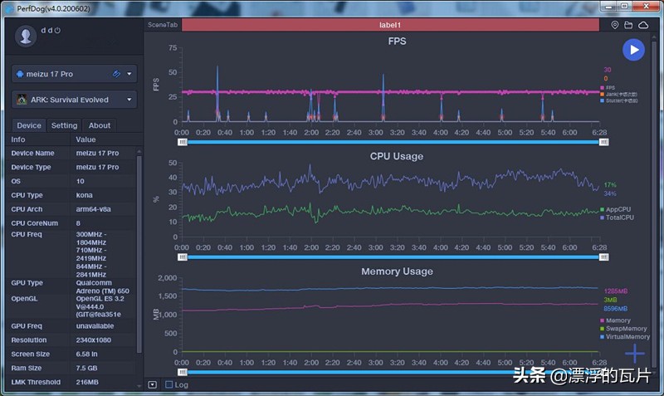Toggle the Stutter legend series
This screenshot has height=396, width=664.
pos(618,100)
